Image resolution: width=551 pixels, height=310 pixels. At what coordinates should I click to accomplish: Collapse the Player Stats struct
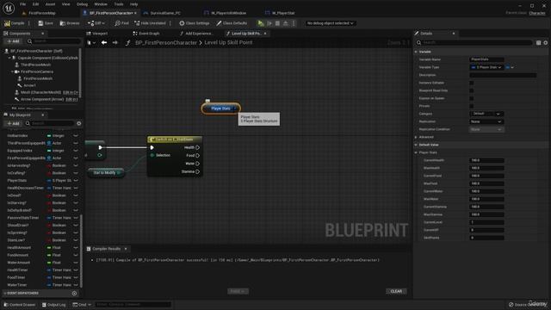416,152
